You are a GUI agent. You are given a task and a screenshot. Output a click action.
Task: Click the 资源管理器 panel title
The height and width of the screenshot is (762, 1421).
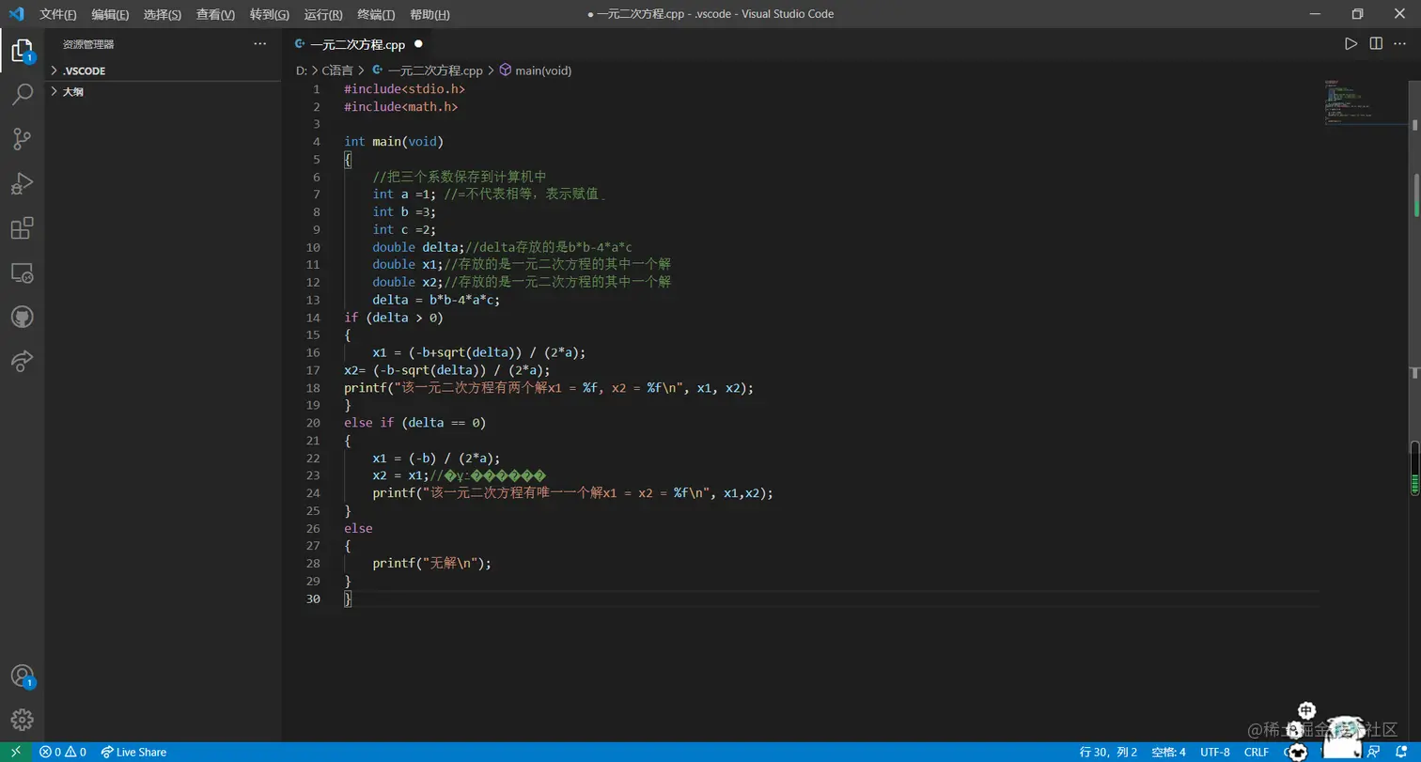click(88, 44)
